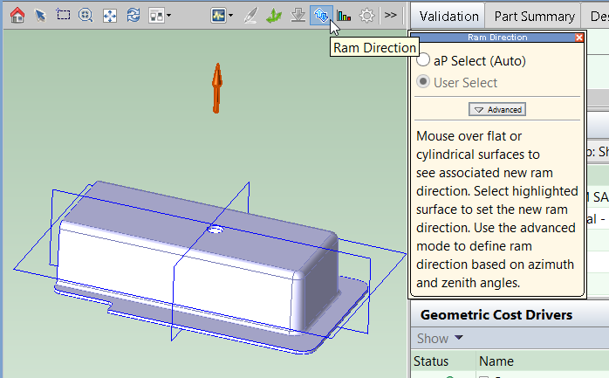This screenshot has width=609, height=378.
Task: Close the Ram Direction popup
Action: (x=579, y=38)
